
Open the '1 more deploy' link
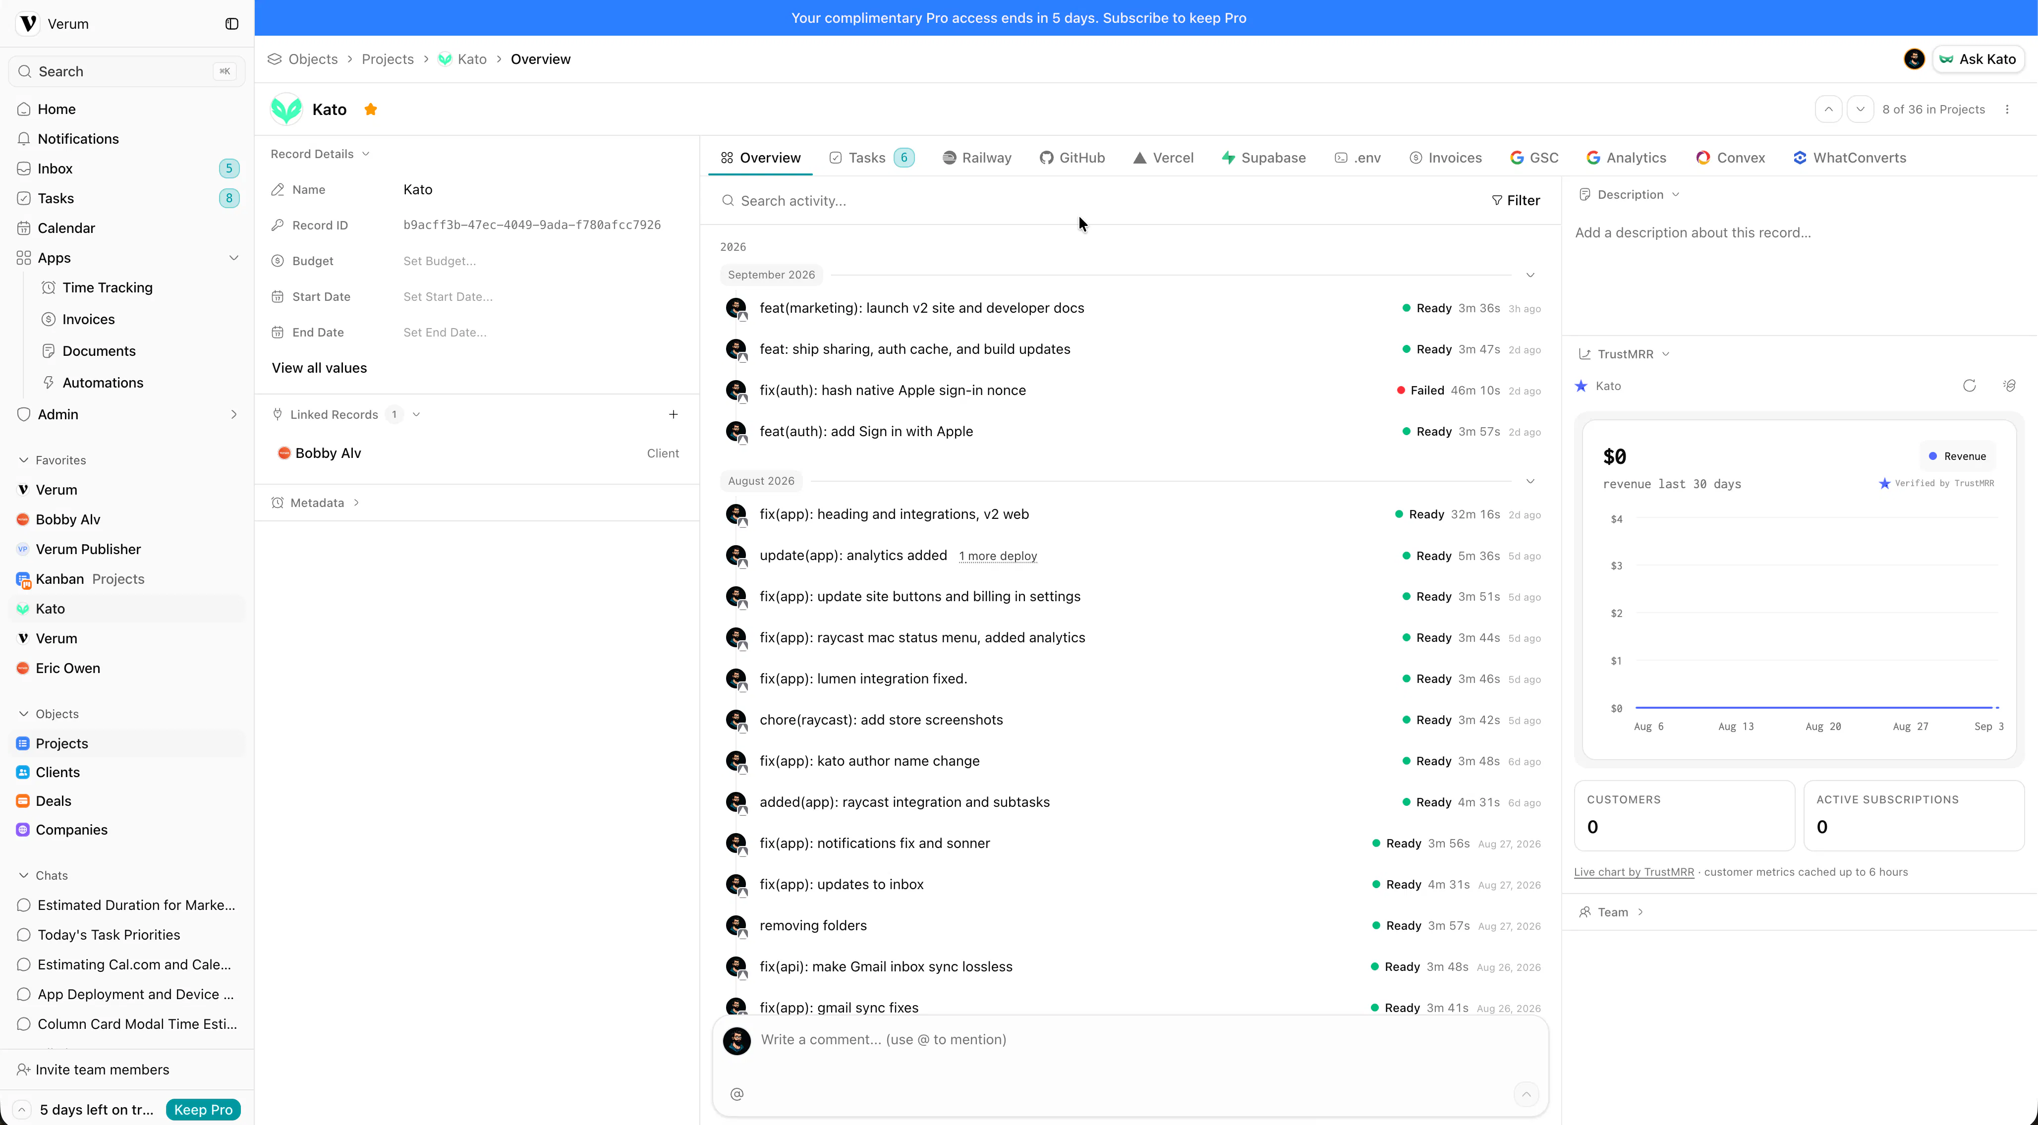tap(998, 556)
